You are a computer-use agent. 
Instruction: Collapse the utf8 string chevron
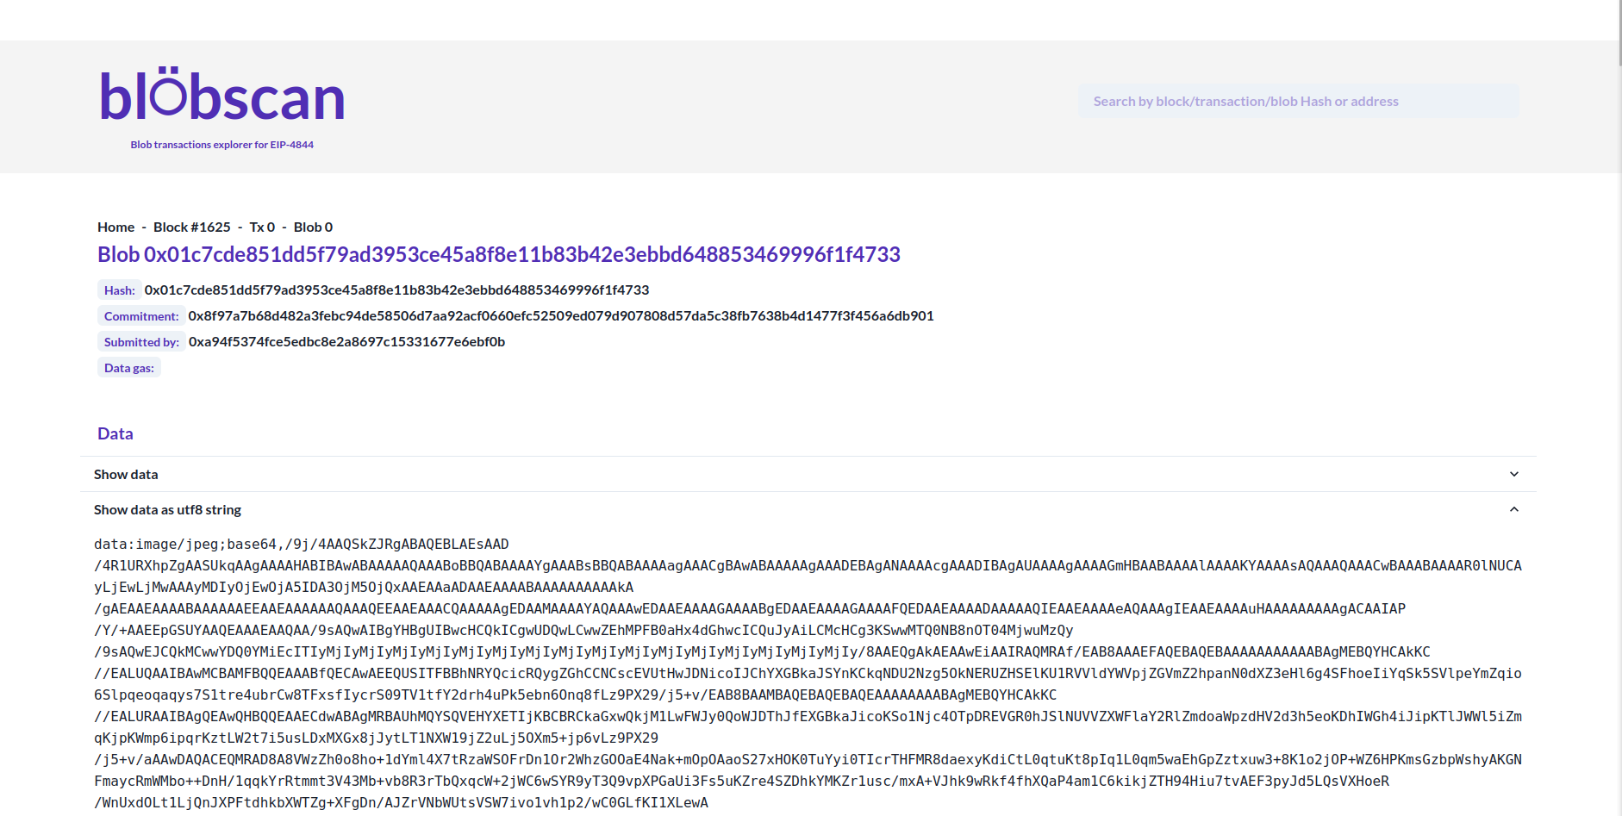click(x=1514, y=509)
